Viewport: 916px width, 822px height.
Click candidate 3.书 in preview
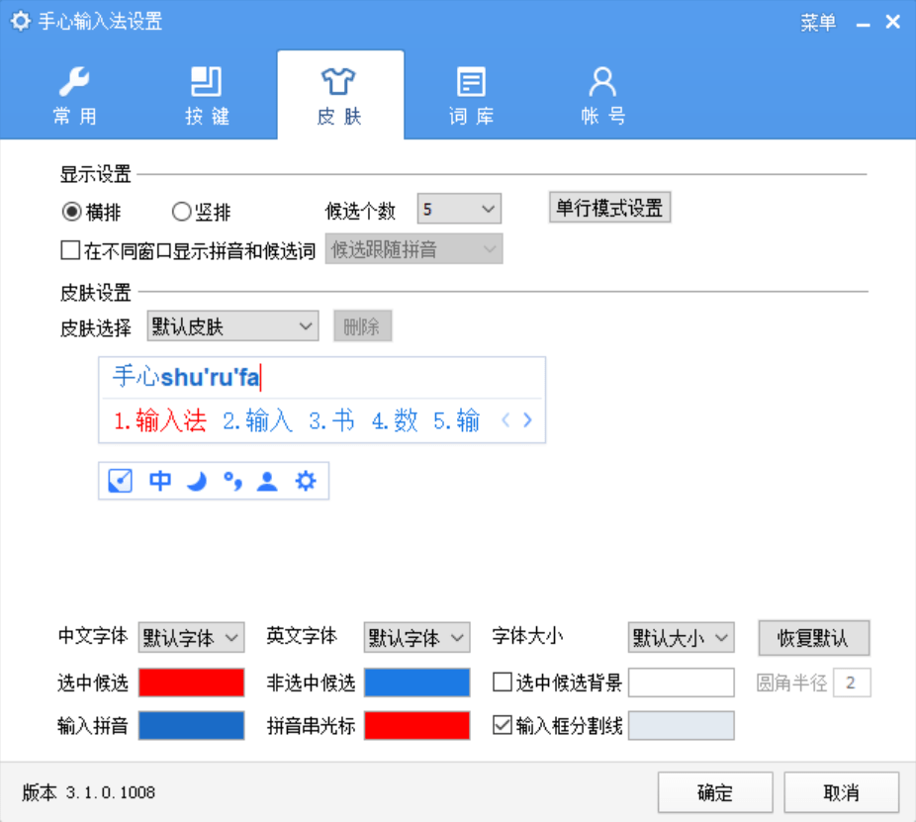coord(331,420)
